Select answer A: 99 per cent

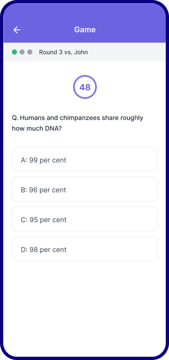(x=85, y=159)
